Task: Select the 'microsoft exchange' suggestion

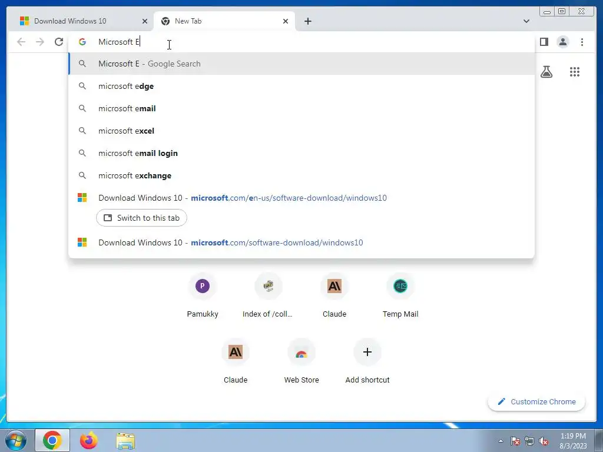Action: [301, 175]
